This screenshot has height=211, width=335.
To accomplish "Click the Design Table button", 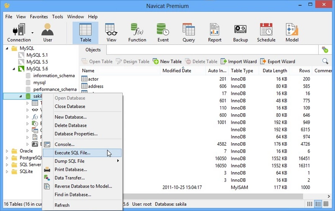I will click(132, 61).
